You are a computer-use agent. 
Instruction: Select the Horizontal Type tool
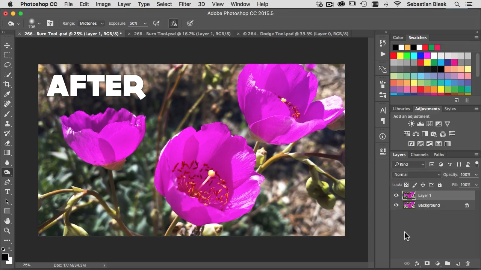coord(7,192)
